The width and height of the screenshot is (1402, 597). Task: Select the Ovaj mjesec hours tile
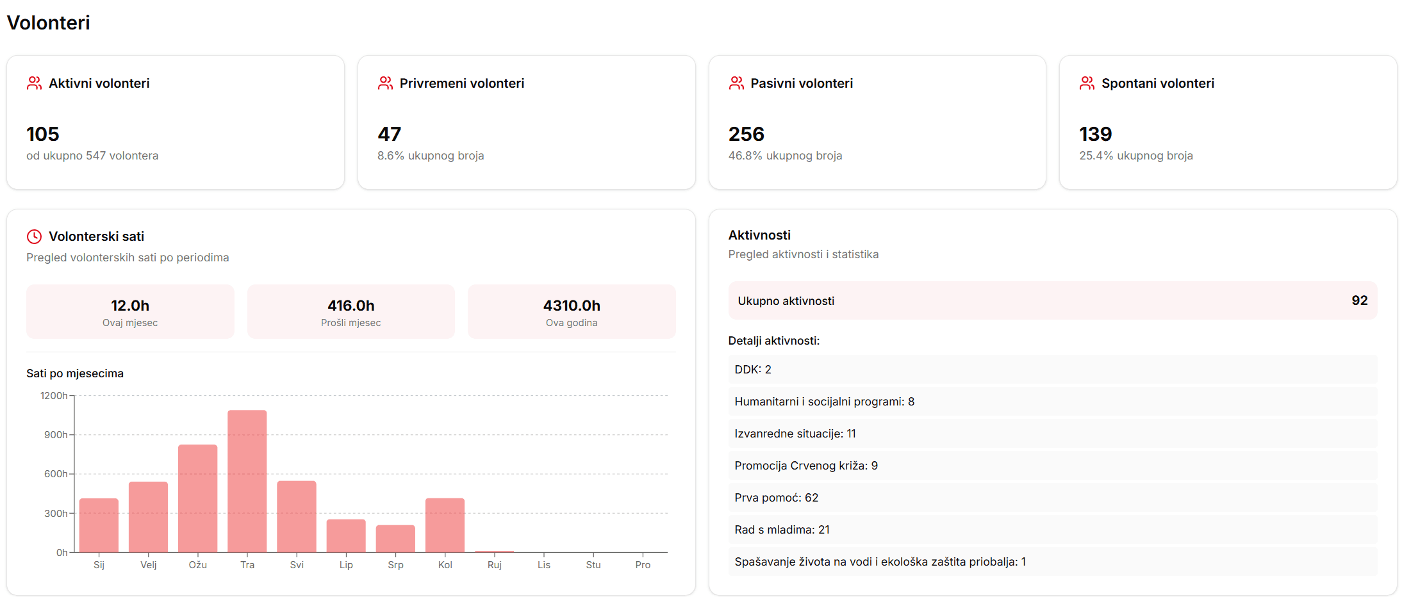(x=130, y=312)
